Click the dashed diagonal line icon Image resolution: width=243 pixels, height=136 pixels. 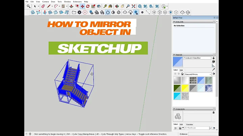[148, 12]
